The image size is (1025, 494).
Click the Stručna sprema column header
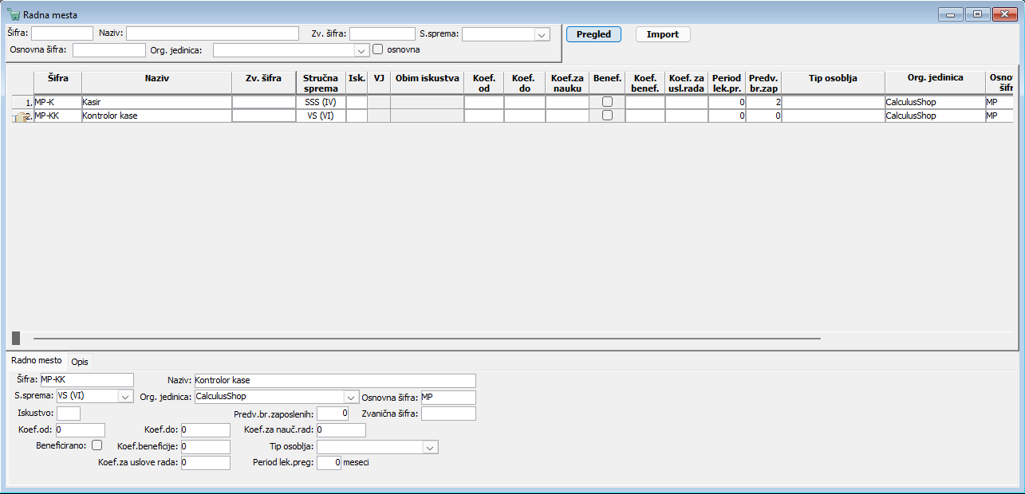(x=321, y=83)
